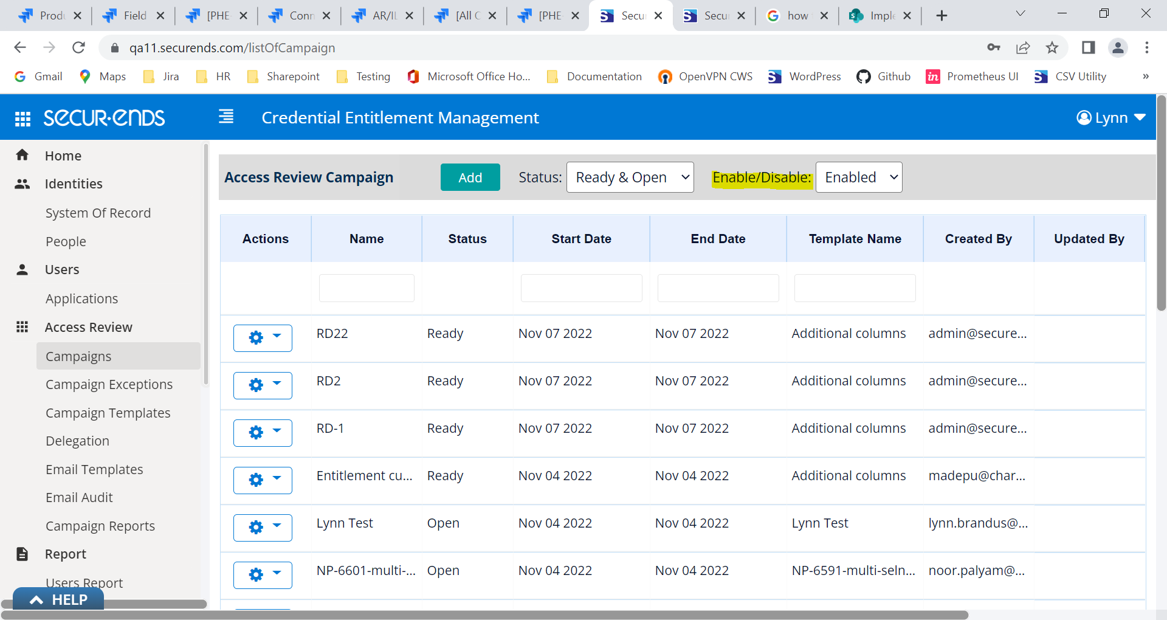Screen dimensions: 1167x620
Task: Type in the Name filter field
Action: click(366, 288)
